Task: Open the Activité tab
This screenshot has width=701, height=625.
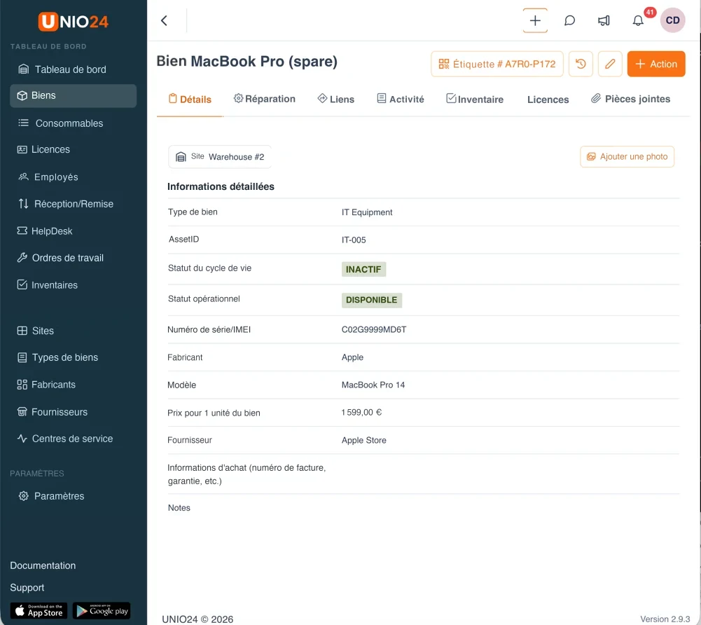Action: click(401, 99)
